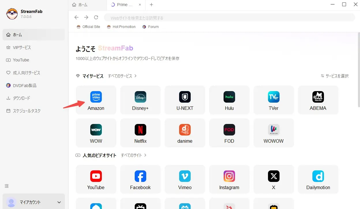Click the version number 7.0.0.6
The width and height of the screenshot is (360, 209).
click(26, 17)
